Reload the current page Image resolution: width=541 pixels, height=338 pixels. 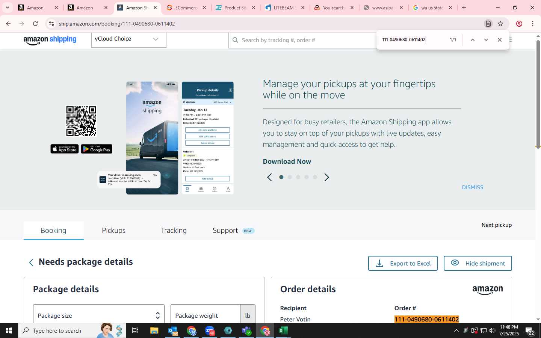[x=35, y=24]
